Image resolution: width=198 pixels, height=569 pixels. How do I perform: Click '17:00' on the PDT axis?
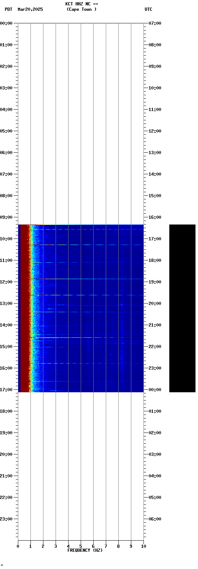(6, 390)
